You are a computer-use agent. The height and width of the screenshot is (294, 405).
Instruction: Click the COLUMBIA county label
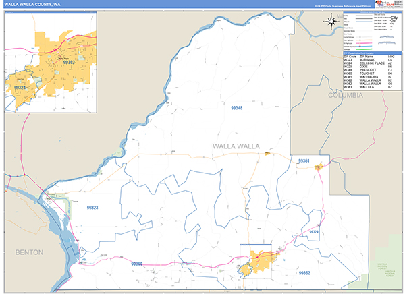click(346, 96)
